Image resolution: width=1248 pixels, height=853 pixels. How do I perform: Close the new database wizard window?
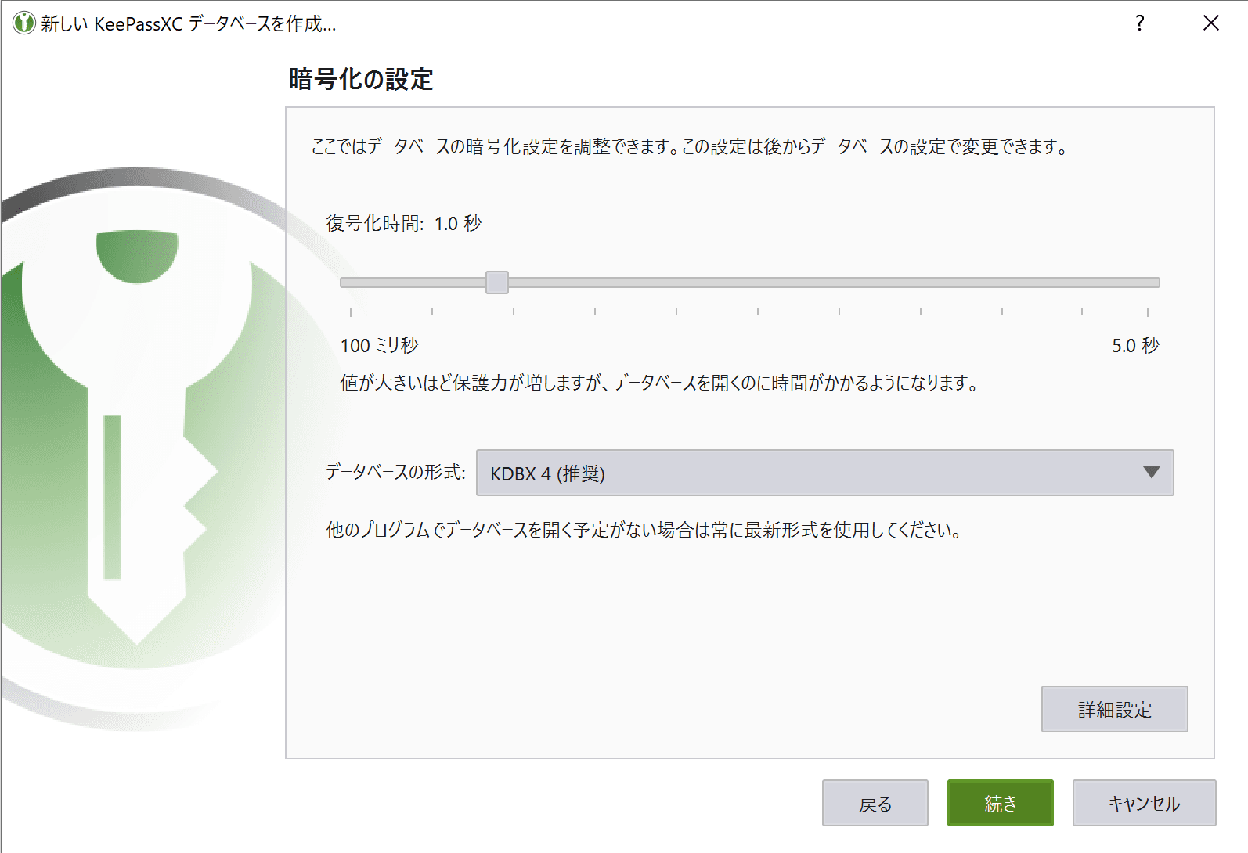tap(1210, 23)
